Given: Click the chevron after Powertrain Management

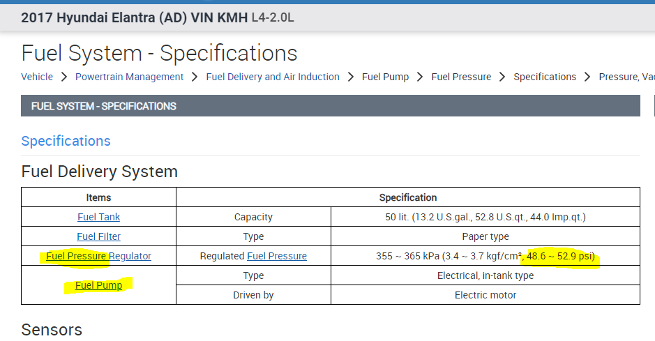Looking at the screenshot, I should coord(195,77).
